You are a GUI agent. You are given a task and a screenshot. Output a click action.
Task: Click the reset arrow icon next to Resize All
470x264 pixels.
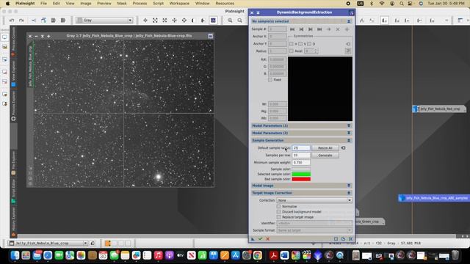(343, 148)
